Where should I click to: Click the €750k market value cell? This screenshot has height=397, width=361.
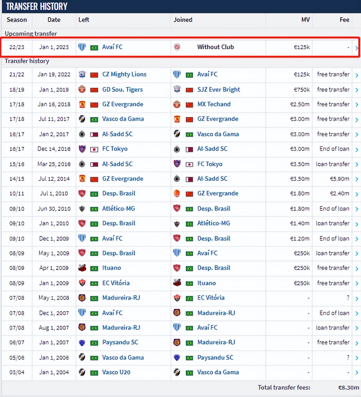tap(302, 89)
